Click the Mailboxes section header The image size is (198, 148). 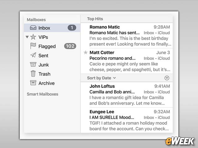pos(36,20)
